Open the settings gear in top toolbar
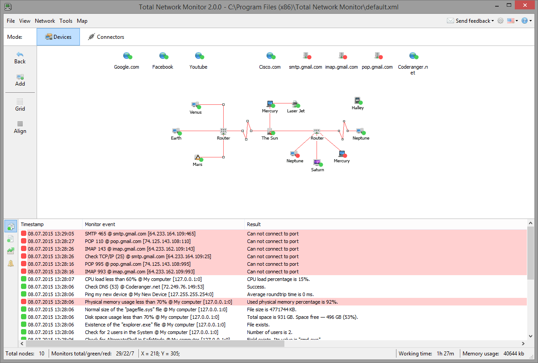Viewport: 538px width, 363px height. click(500, 21)
